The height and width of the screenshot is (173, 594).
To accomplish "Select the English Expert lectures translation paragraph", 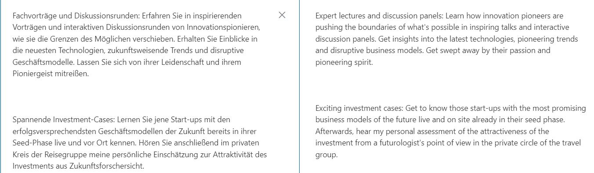I will tap(447, 39).
